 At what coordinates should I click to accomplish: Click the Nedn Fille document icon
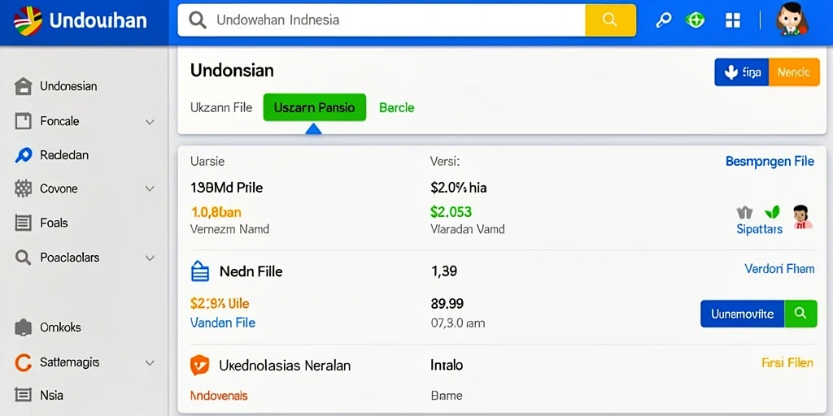pos(200,271)
